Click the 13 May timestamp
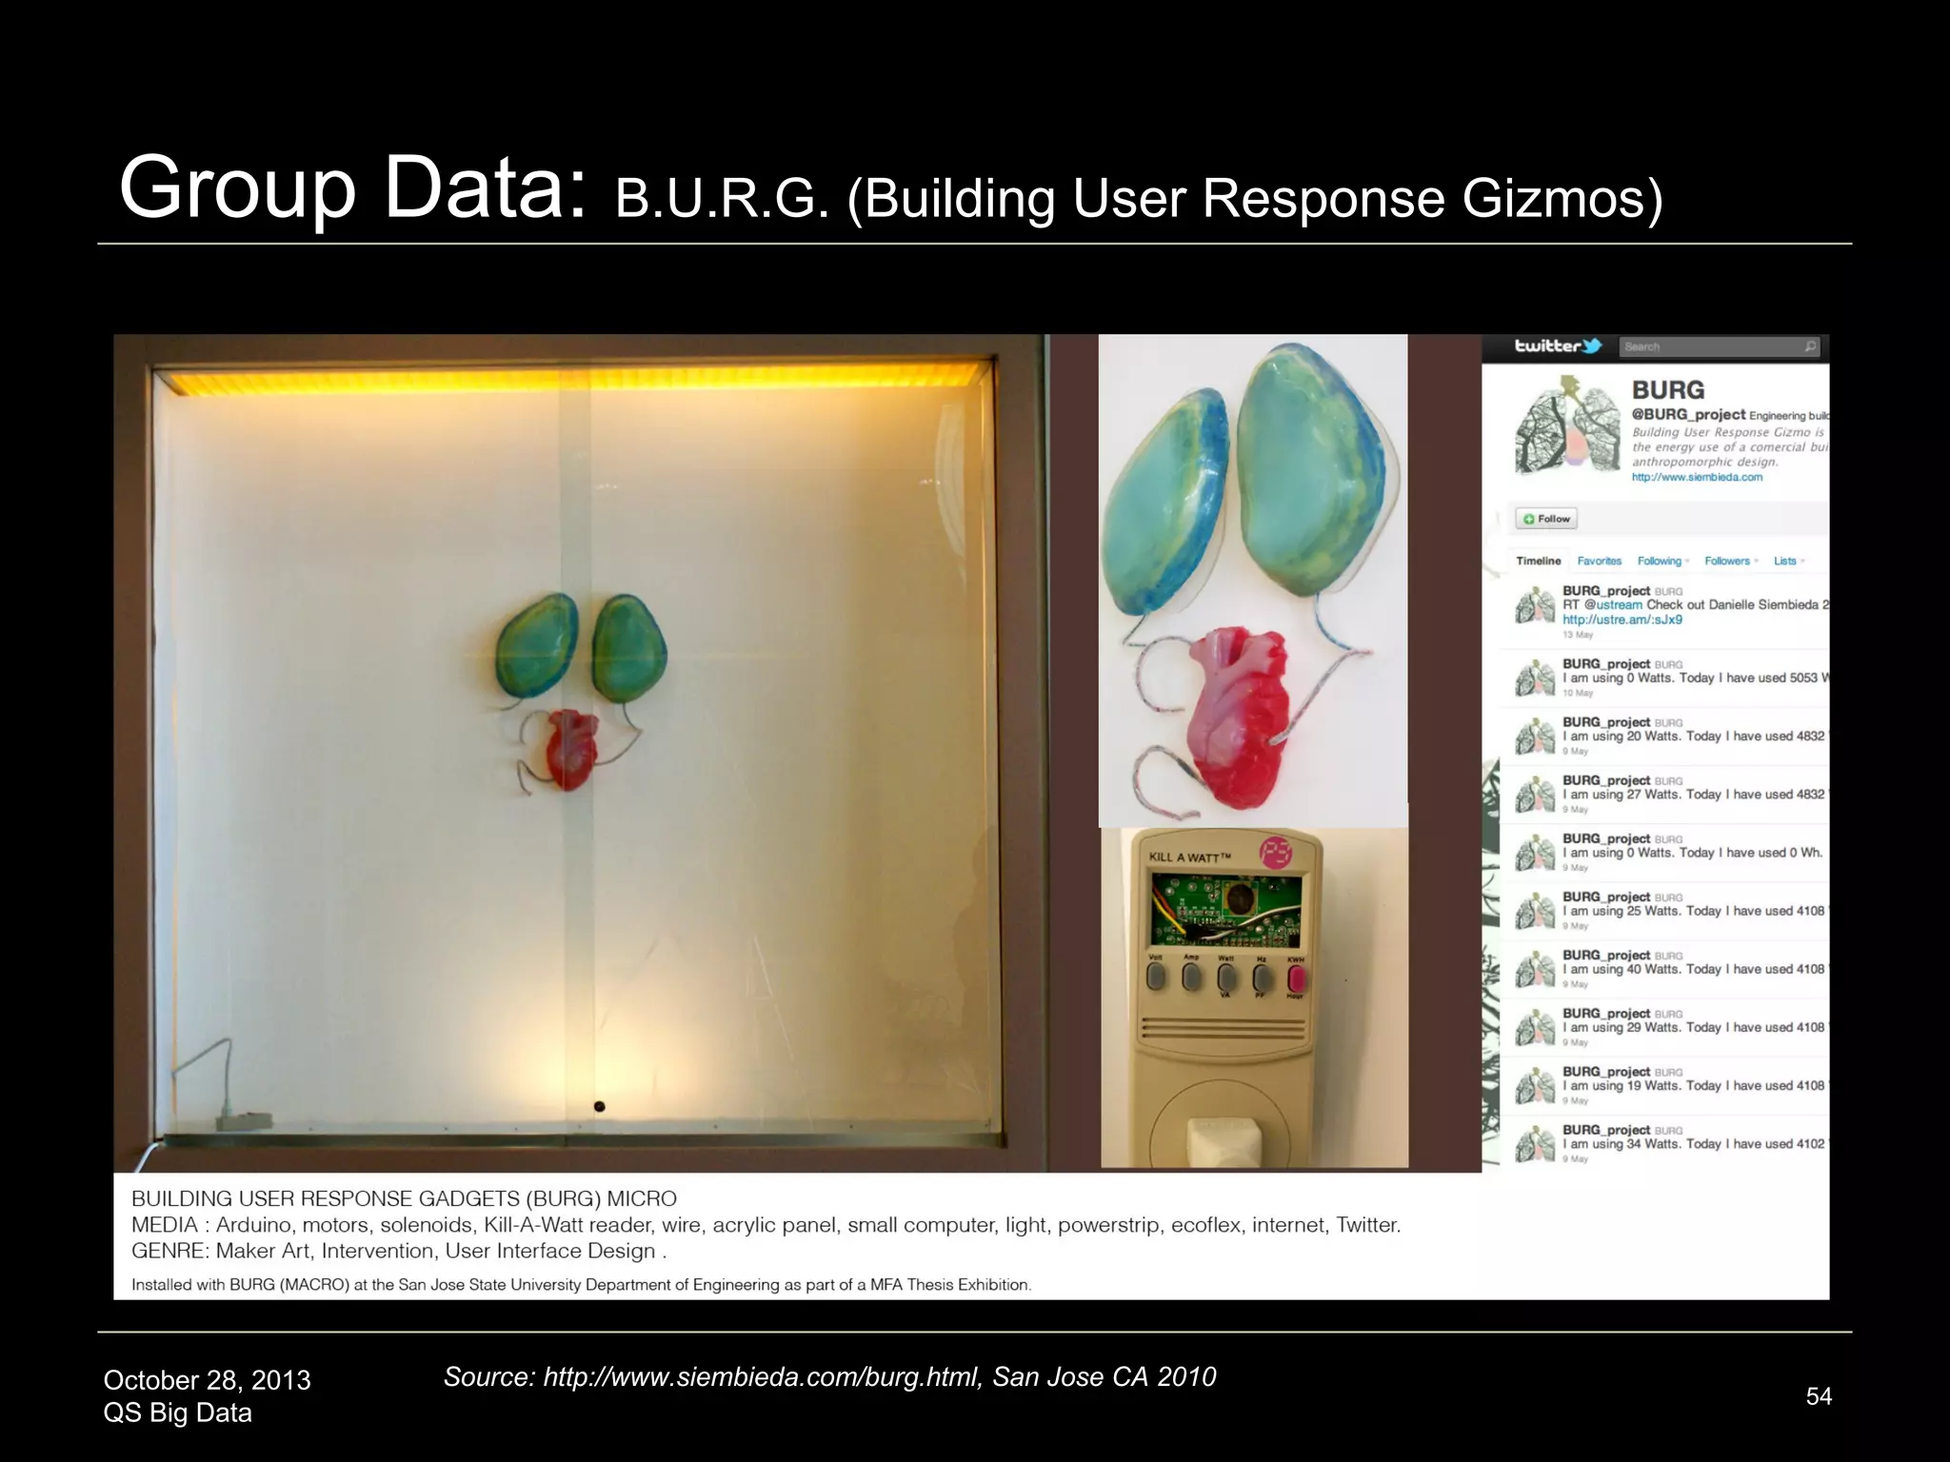This screenshot has height=1462, width=1950. tap(1578, 635)
